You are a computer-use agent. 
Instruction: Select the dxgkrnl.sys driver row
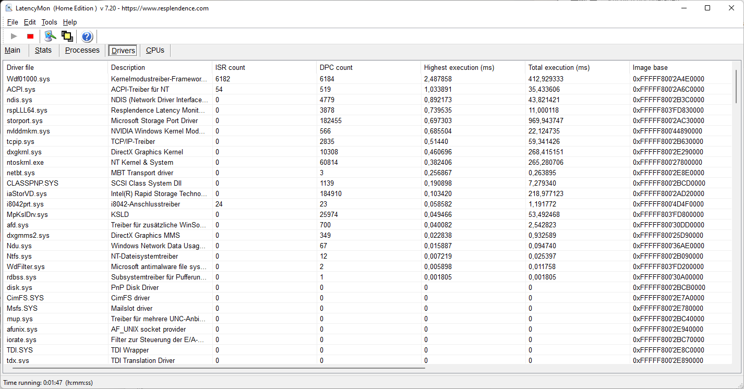coord(368,152)
